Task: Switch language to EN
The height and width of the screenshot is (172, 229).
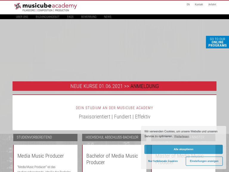Action: tap(188, 4)
